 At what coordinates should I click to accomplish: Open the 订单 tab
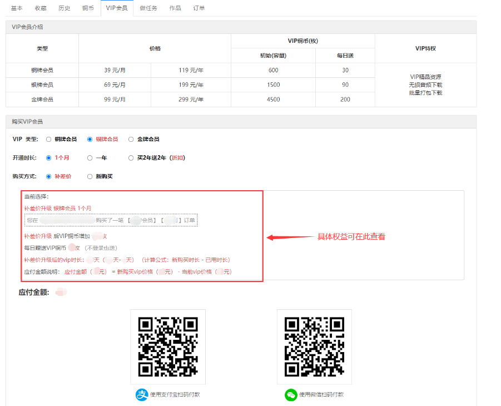199,8
